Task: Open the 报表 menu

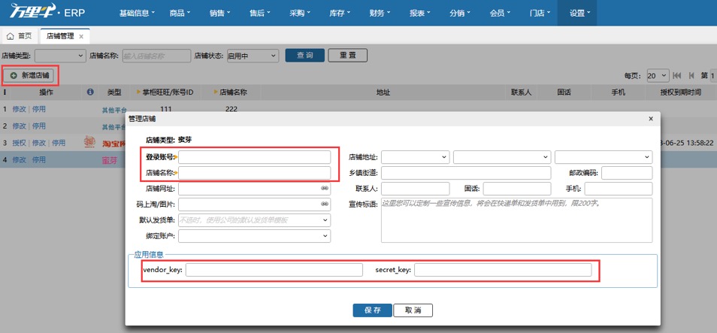Action: point(420,13)
